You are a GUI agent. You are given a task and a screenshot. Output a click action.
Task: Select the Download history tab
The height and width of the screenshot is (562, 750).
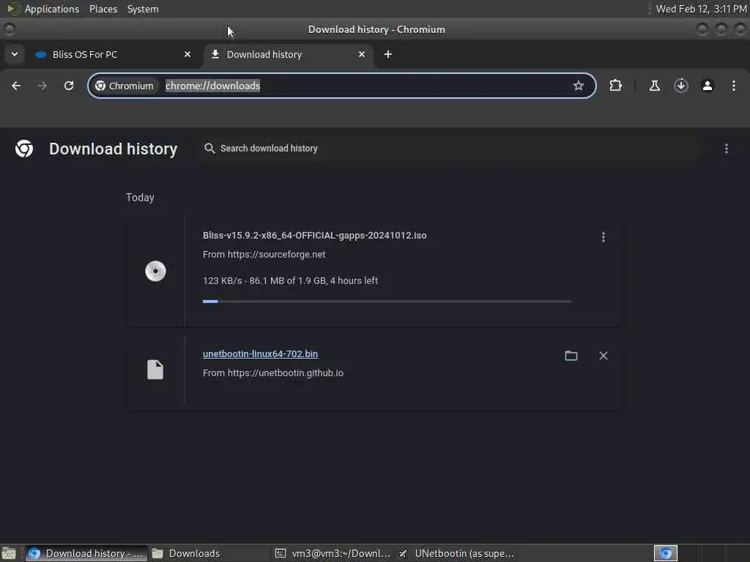(x=288, y=54)
